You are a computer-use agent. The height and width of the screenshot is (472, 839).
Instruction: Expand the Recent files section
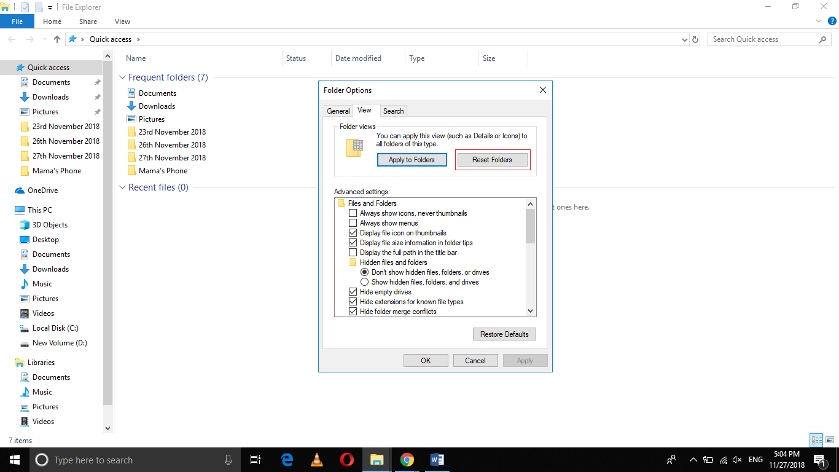tap(122, 187)
